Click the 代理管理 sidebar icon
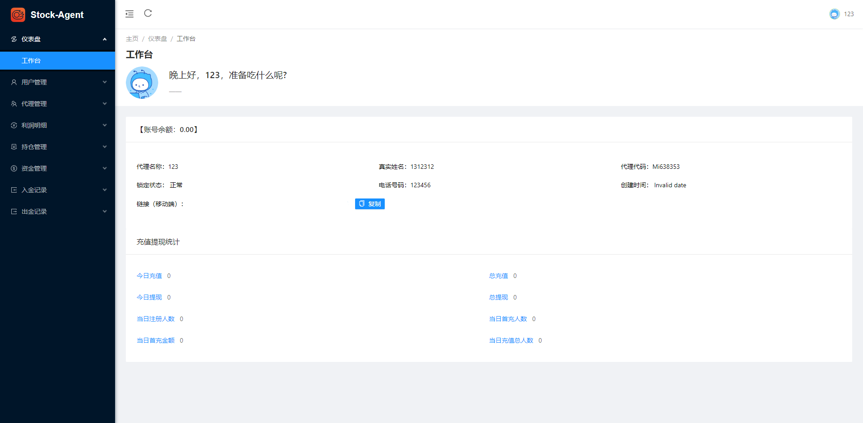 click(x=14, y=104)
